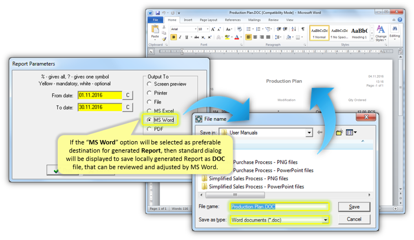The image size is (414, 240).
Task: Toggle Bold formatting in Word
Action: click(174, 37)
